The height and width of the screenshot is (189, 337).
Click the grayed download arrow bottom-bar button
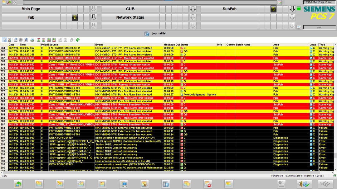coord(281,184)
